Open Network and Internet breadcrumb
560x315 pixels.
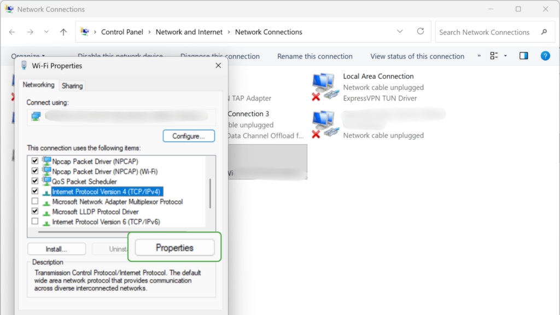189,32
